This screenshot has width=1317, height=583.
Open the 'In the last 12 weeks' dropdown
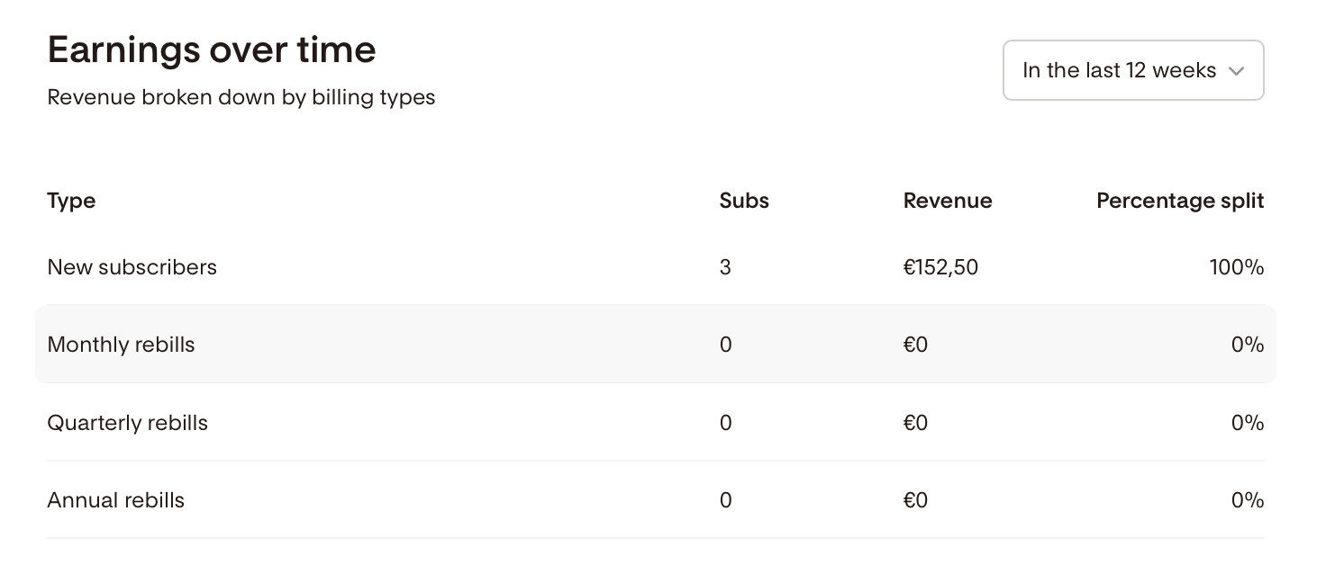(x=1133, y=70)
